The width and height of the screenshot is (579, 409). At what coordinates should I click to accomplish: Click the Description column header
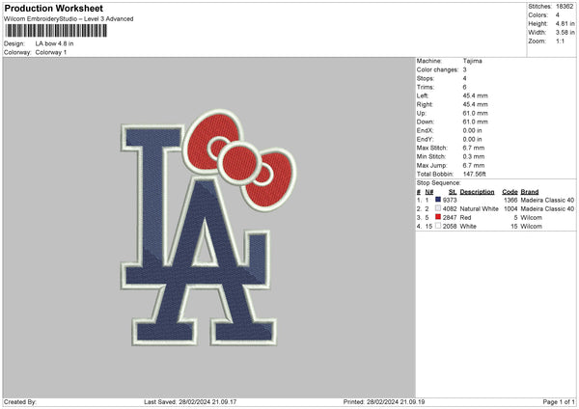477,192
